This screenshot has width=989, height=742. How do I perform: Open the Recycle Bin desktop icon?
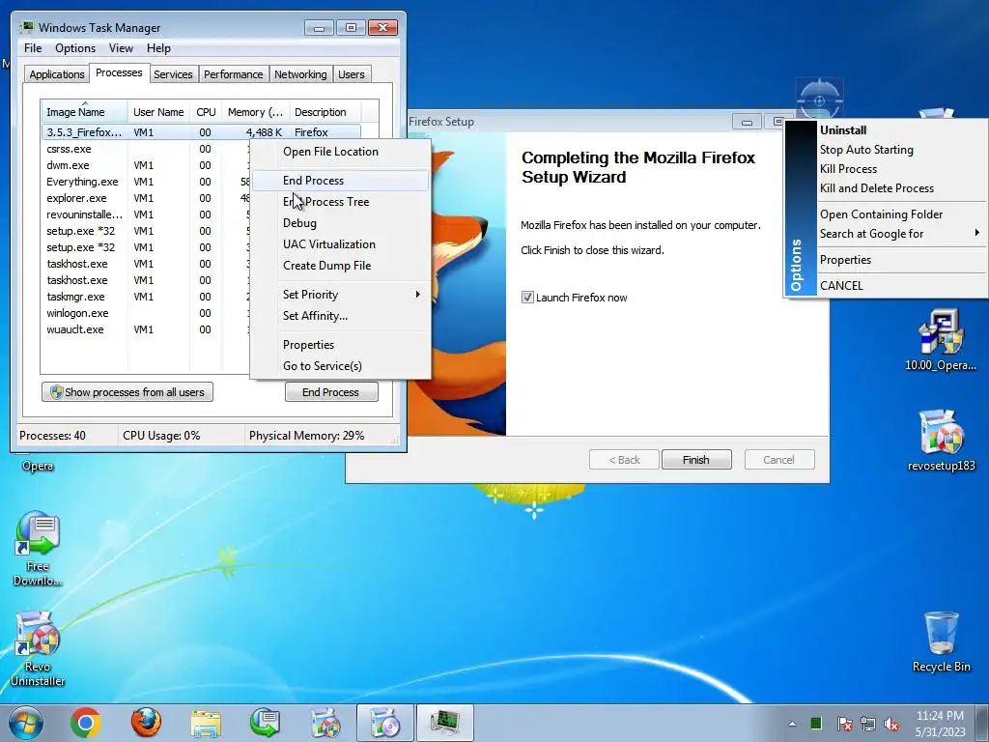click(941, 642)
